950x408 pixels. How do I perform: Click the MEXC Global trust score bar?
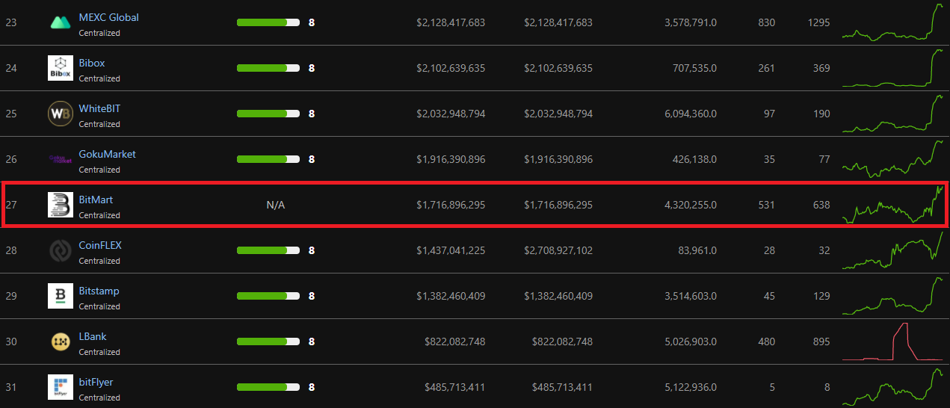[x=268, y=22]
